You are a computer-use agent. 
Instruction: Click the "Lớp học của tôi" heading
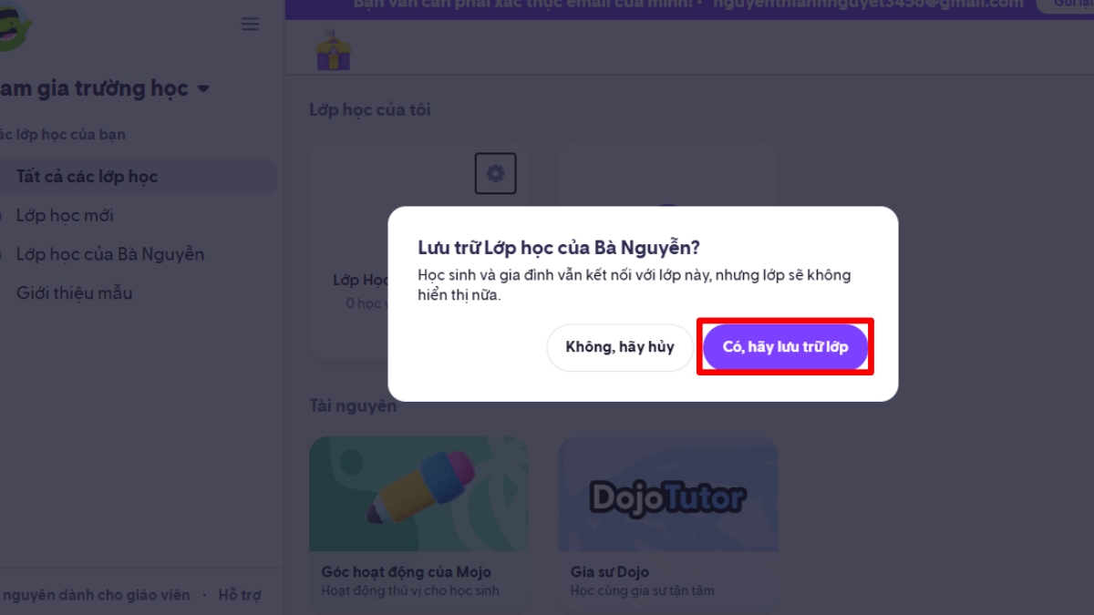370,110
